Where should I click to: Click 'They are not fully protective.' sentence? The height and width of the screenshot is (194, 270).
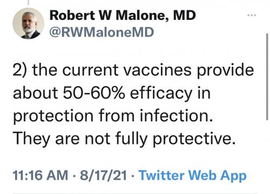[124, 139]
